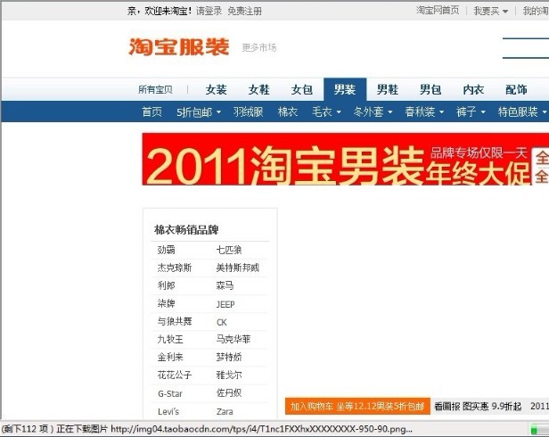Switch to the 女包 tab
Screen dimensions: 549x437
tap(302, 90)
